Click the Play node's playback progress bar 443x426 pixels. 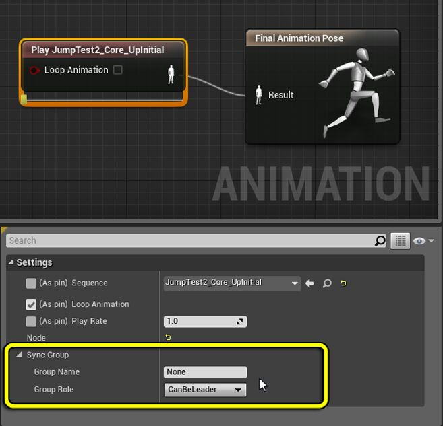coord(102,100)
